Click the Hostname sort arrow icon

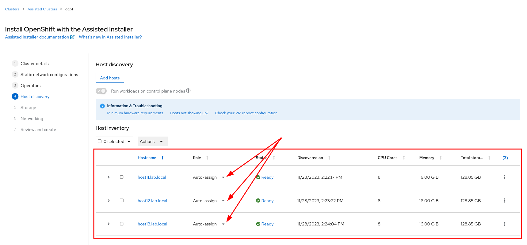(162, 158)
